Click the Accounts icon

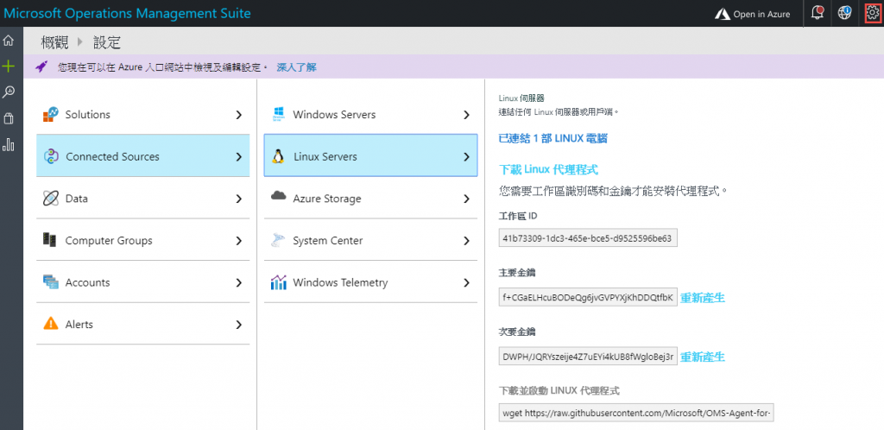pyautogui.click(x=51, y=282)
